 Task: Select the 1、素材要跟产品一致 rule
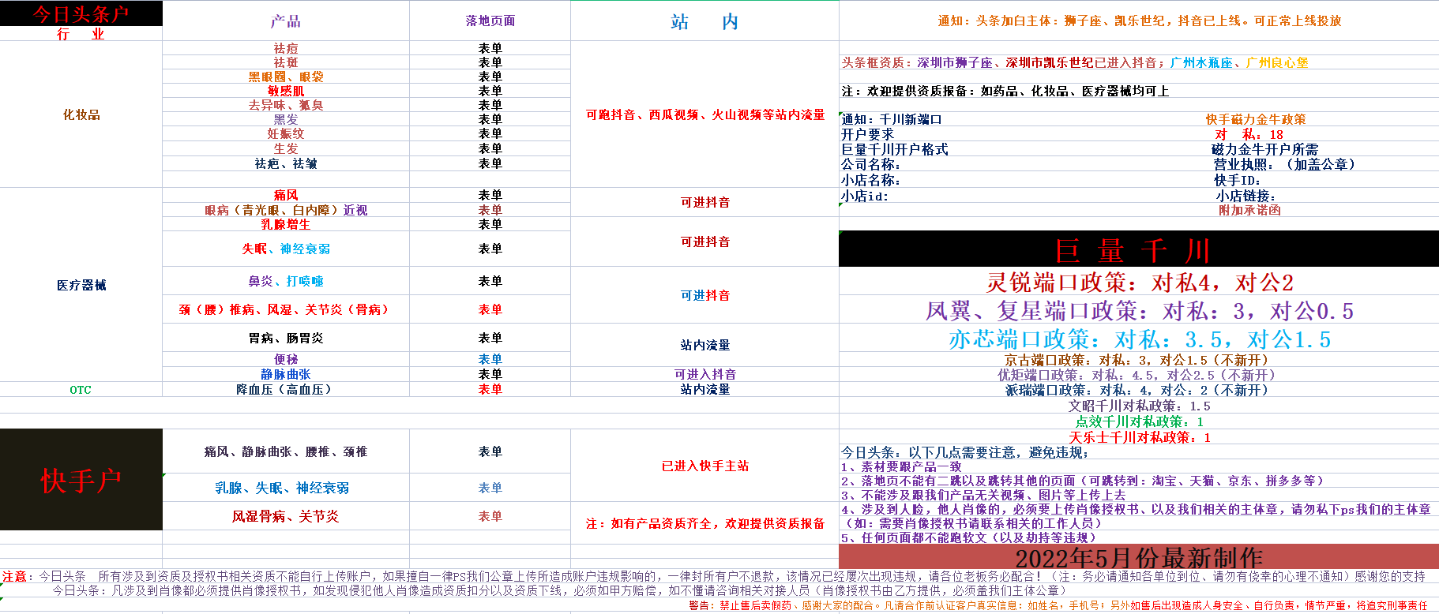[901, 466]
